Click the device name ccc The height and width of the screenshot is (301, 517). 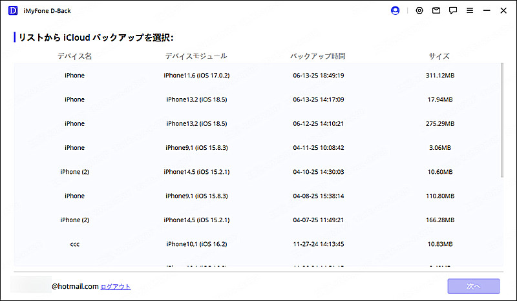[74, 244]
